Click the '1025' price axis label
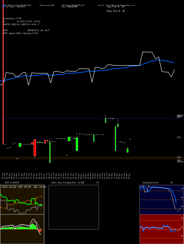This screenshot has height=244, width=184. click(x=179, y=138)
